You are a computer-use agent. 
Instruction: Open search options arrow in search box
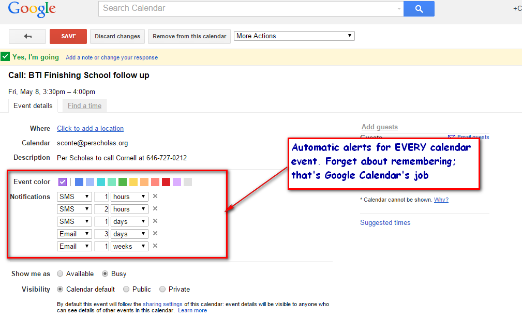pyautogui.click(x=399, y=9)
